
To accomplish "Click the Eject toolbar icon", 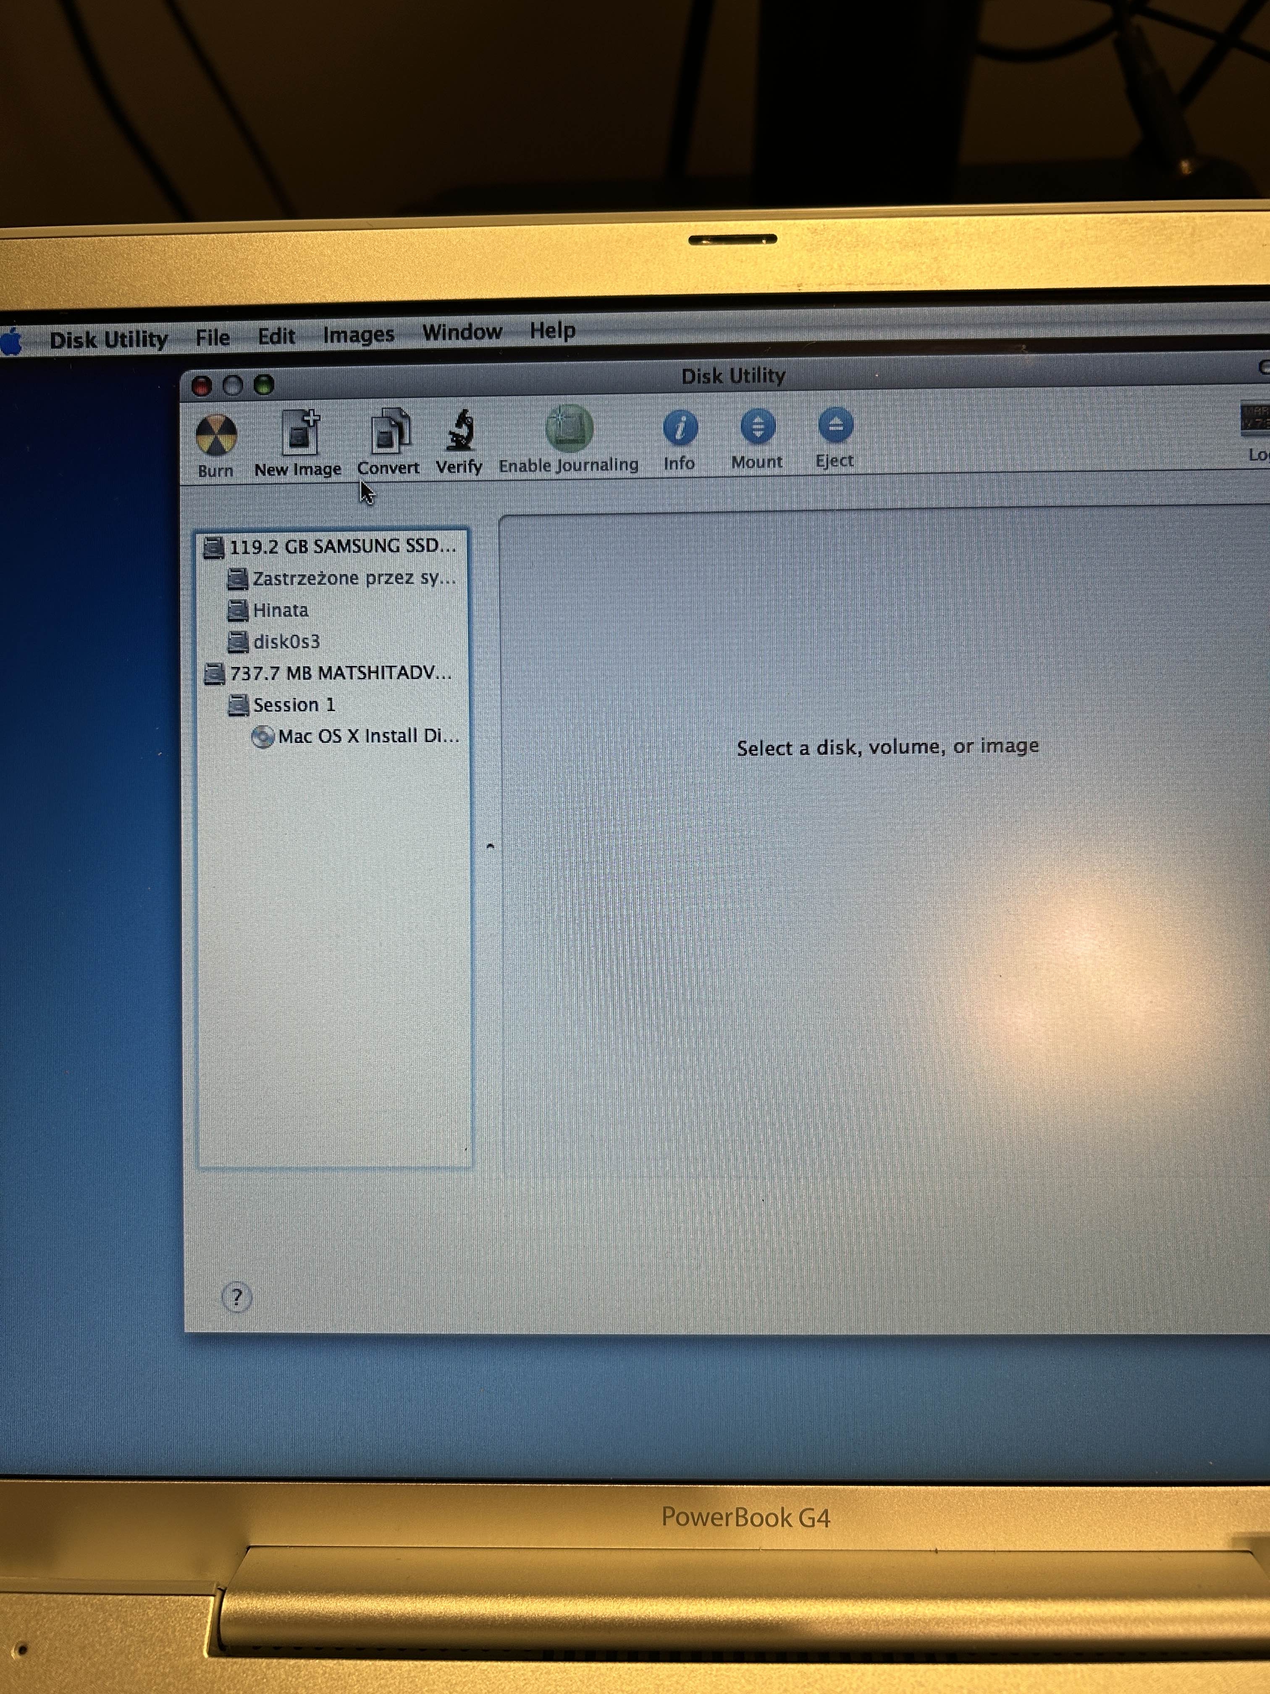I will pyautogui.click(x=835, y=425).
